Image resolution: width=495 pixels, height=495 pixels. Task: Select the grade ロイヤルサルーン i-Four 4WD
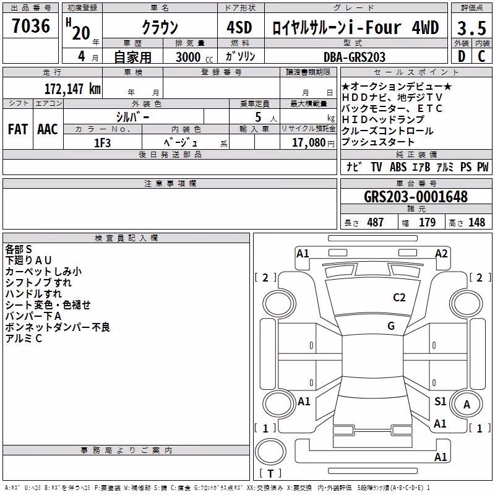pyautogui.click(x=355, y=27)
